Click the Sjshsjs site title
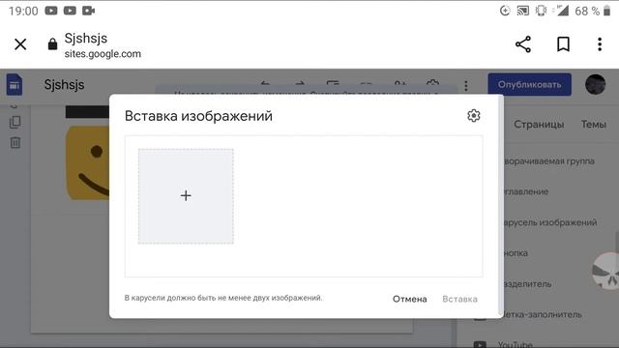The width and height of the screenshot is (619, 348). pyautogui.click(x=64, y=85)
